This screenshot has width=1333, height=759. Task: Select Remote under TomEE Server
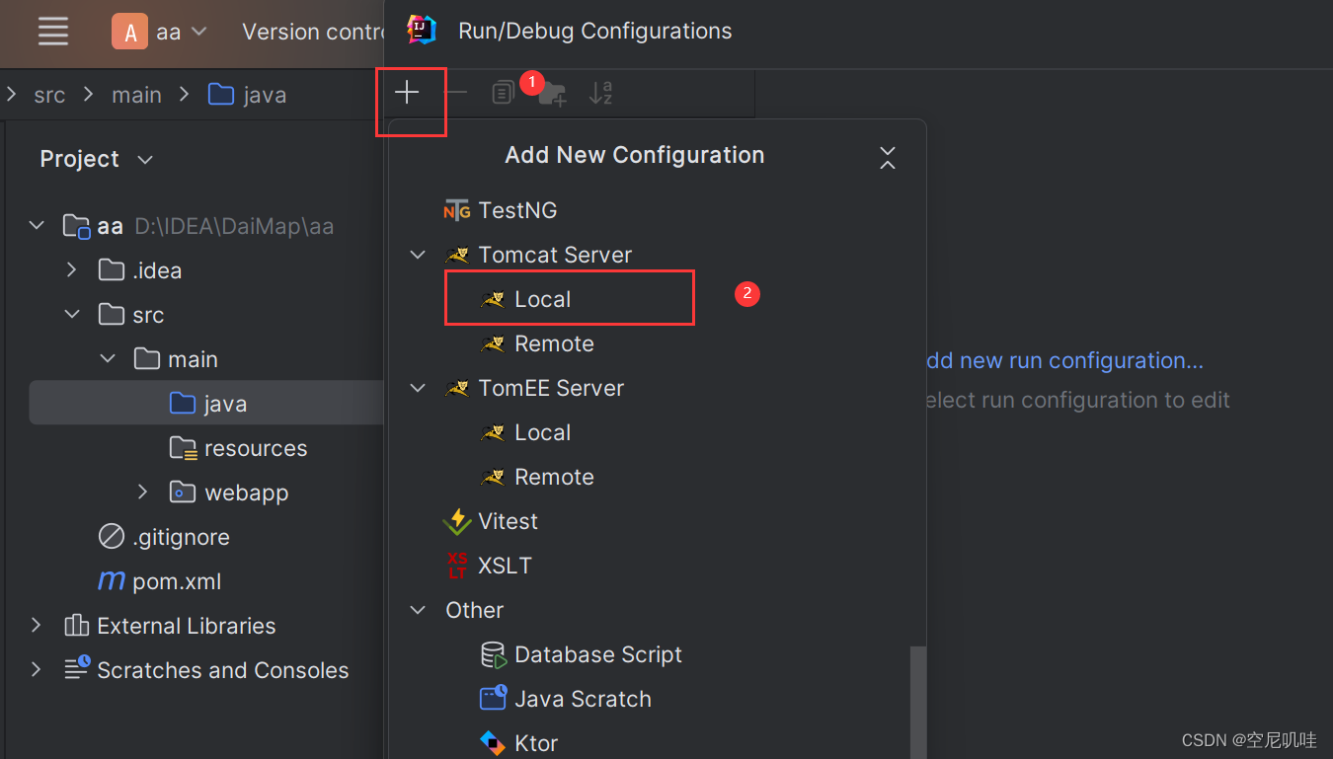[553, 477]
